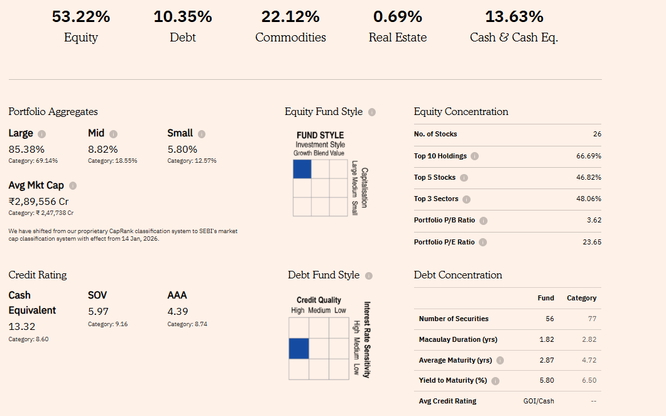666x416 pixels.
Task: Click info icon next to Large
Action: click(42, 134)
